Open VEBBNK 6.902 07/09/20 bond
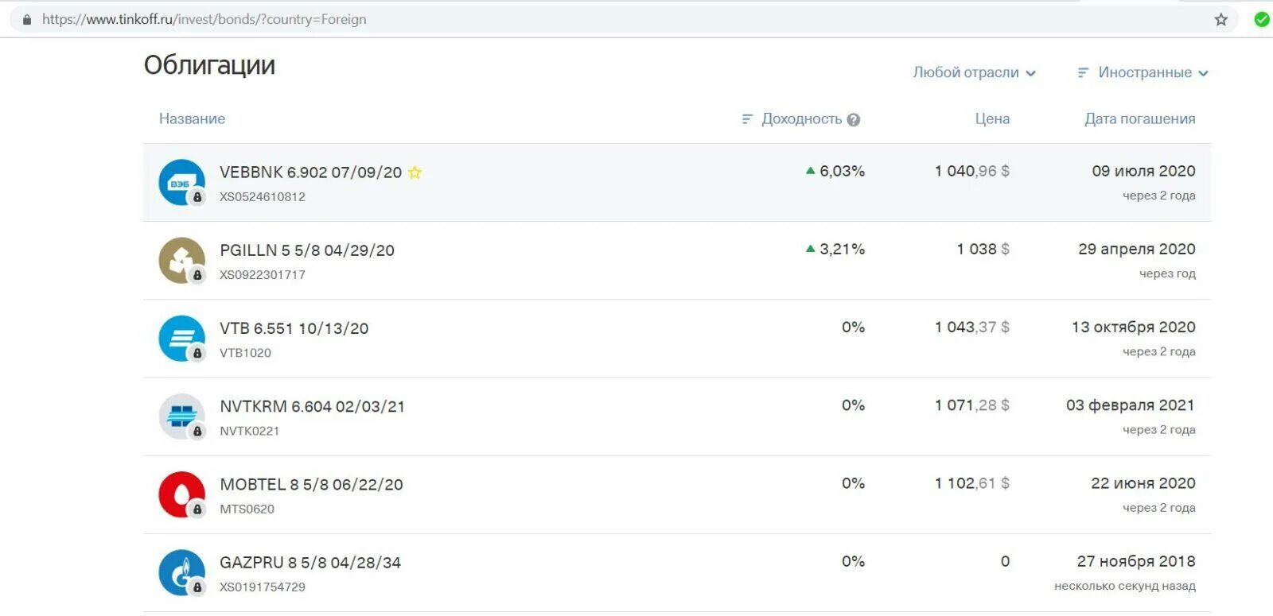This screenshot has width=1273, height=616. [x=310, y=172]
